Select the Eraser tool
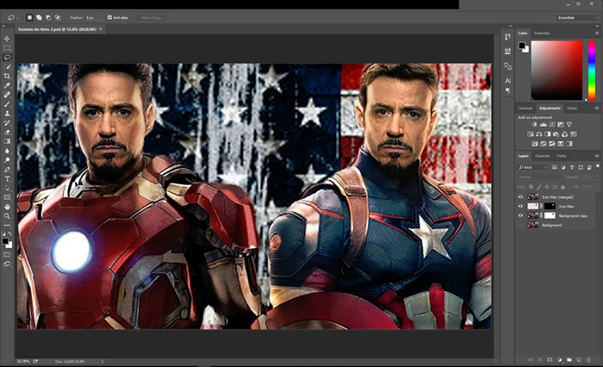 point(7,132)
